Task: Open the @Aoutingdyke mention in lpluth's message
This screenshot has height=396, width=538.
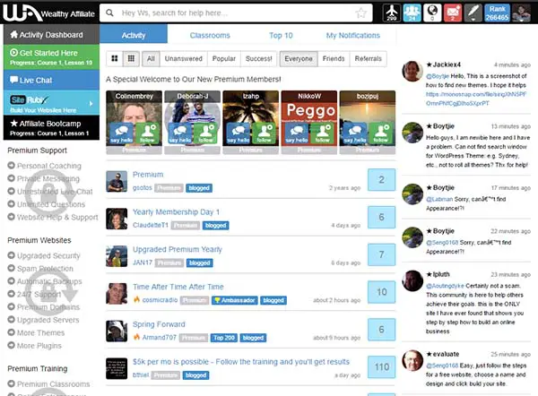Action: [445, 286]
